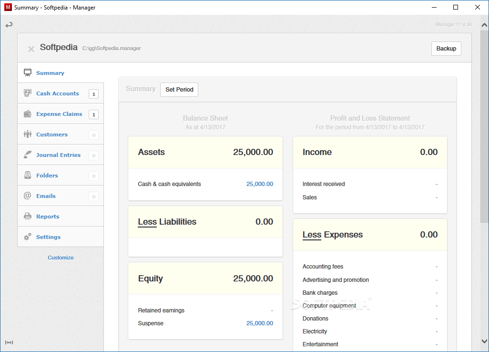Click the Customers people icon
Image resolution: width=489 pixels, height=352 pixels.
28,134
